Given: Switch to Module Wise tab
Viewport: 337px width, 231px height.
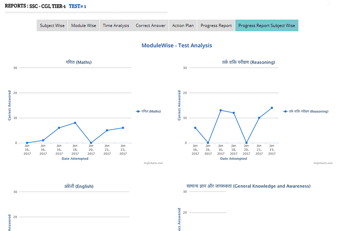Looking at the screenshot, I should coord(83,26).
